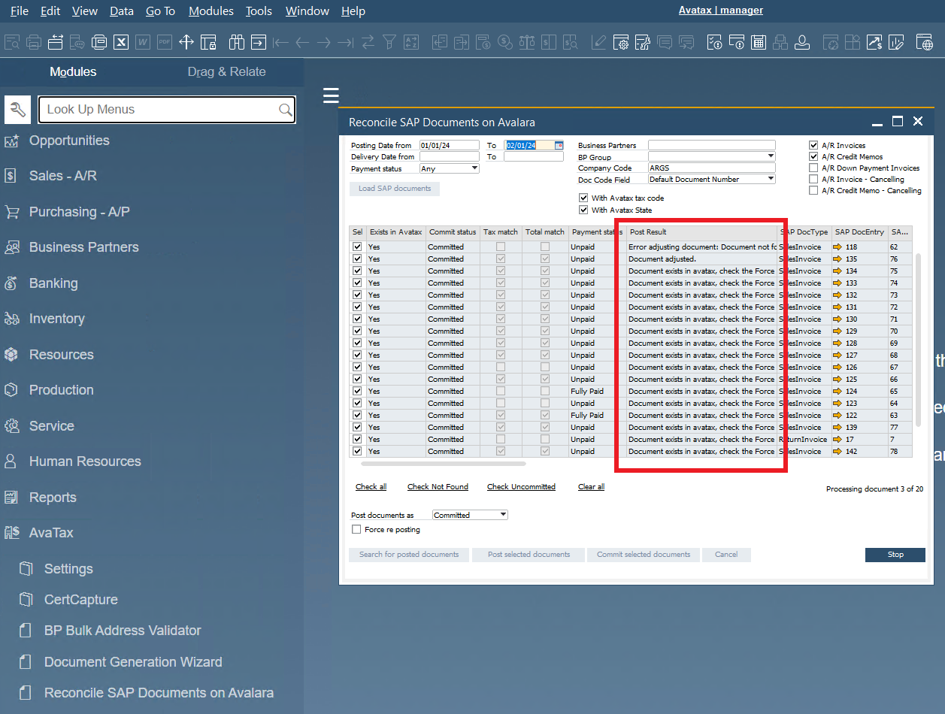Click the calendar toolbar icon
This screenshot has width=945, height=714.
pos(759,42)
